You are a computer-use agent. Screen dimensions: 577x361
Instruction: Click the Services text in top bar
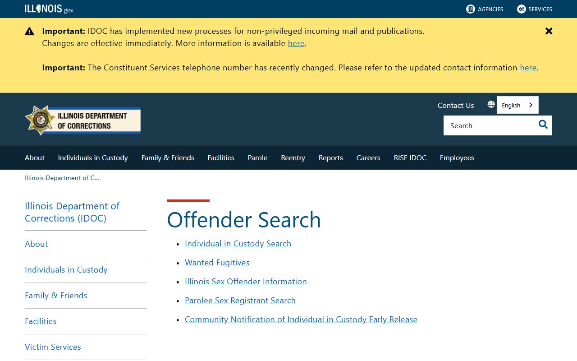[540, 9]
